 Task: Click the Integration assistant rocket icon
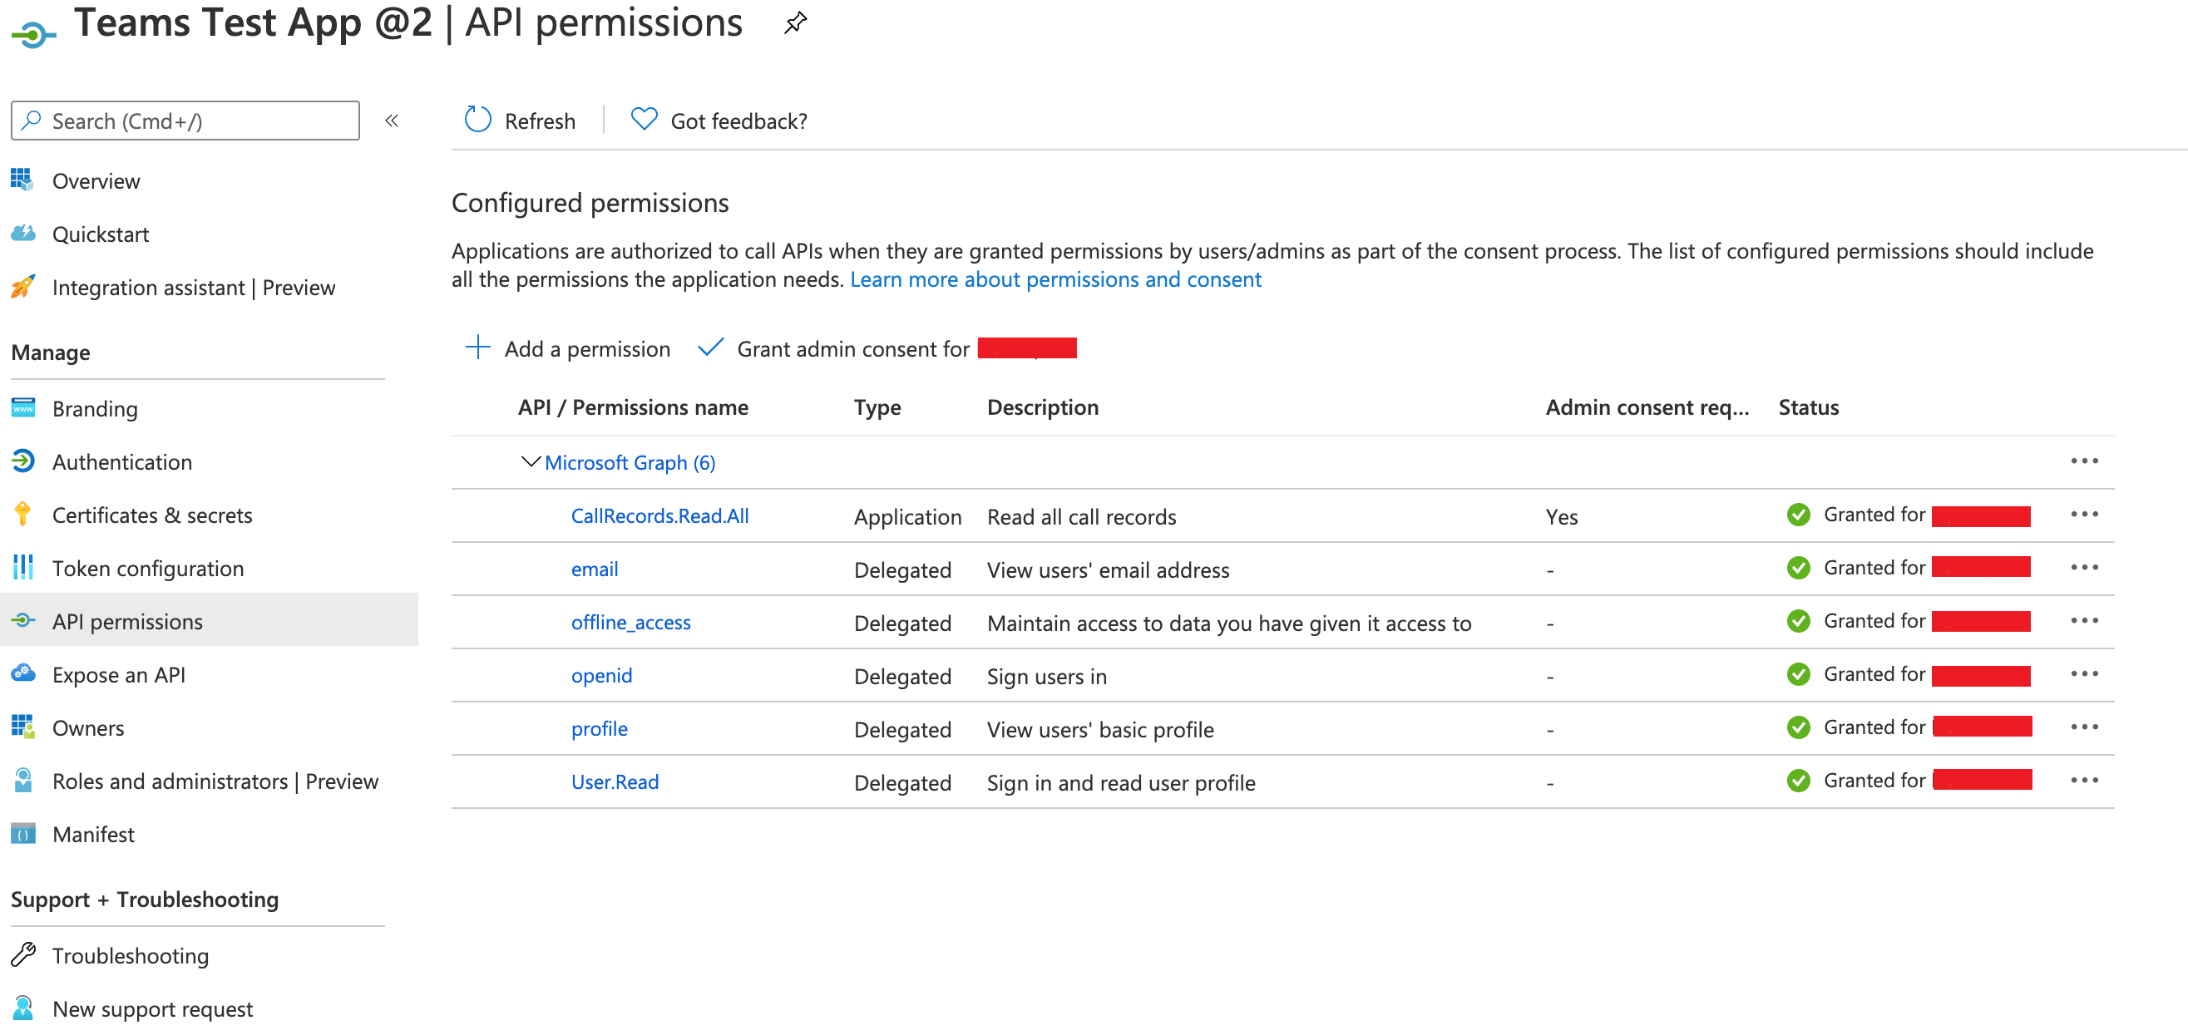[23, 287]
